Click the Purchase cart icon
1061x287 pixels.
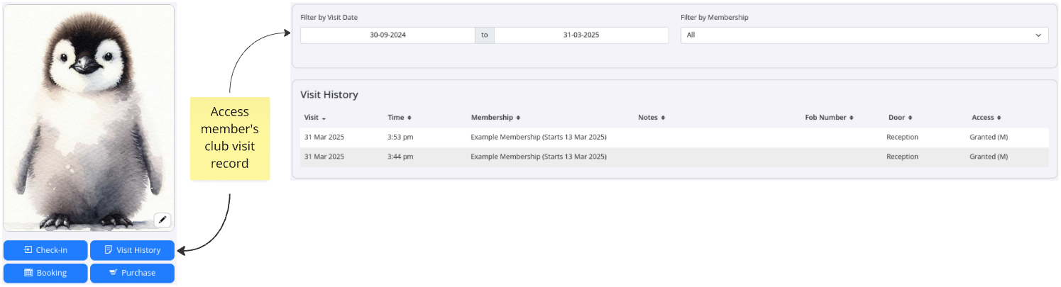pos(113,273)
